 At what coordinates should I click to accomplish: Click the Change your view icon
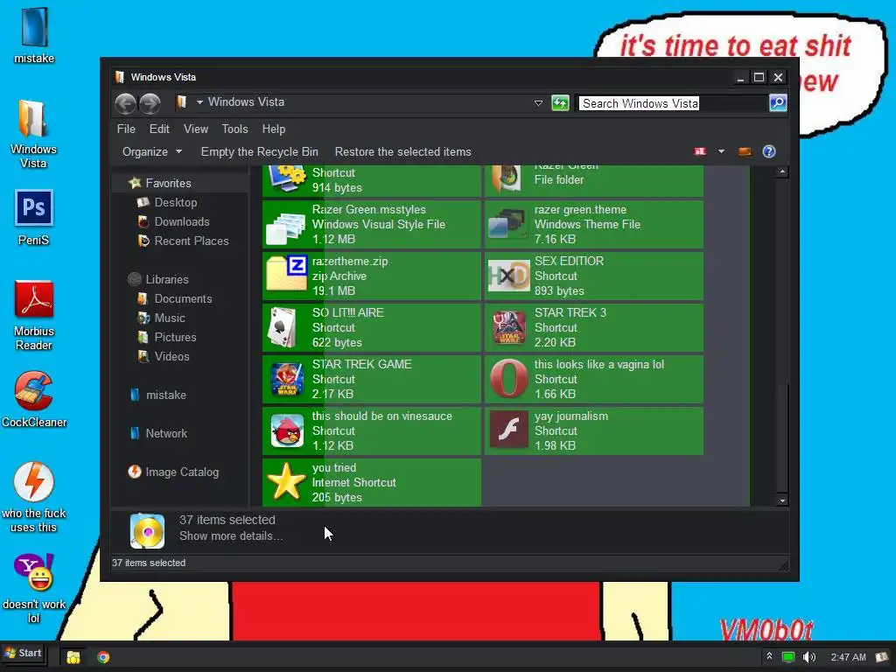pyautogui.click(x=700, y=151)
